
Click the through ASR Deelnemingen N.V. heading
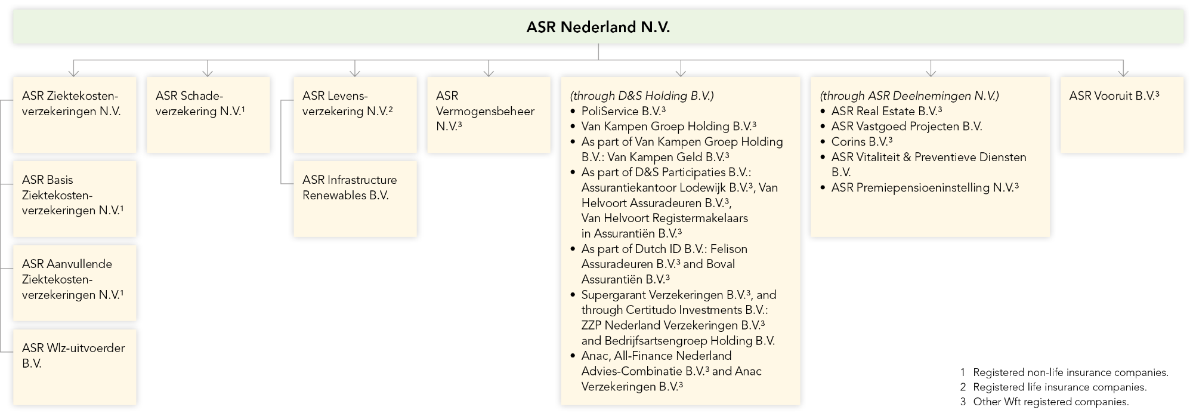(909, 95)
